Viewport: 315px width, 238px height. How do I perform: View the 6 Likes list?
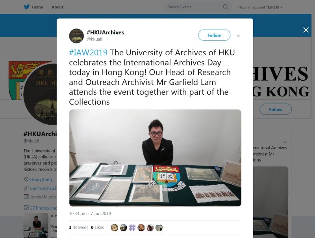[97, 227]
